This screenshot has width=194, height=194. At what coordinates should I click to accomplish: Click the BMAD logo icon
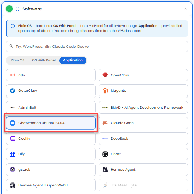(105, 107)
